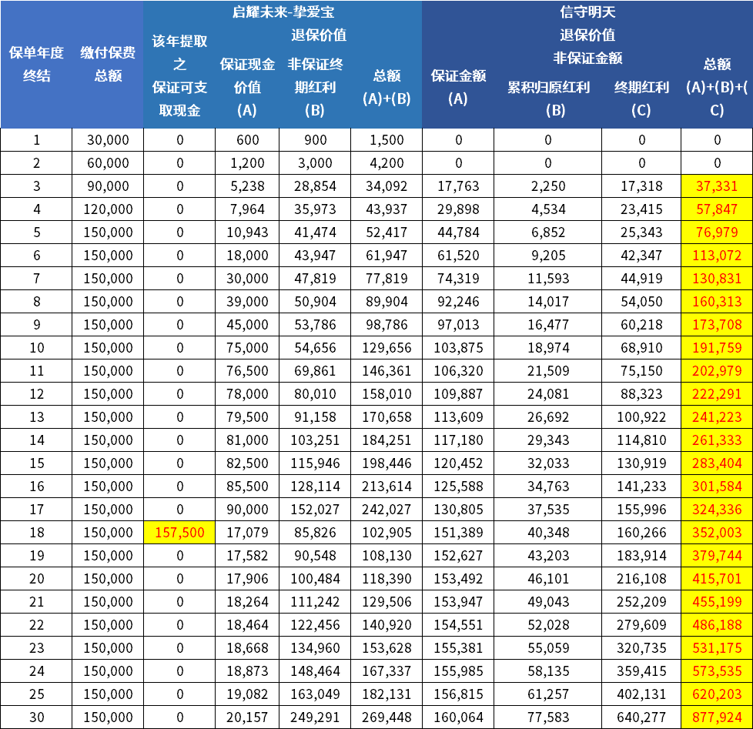Screen dimensions: 753x729
Task: Click the 249,291 non-guaranteed bonus cell
Action: [x=314, y=717]
